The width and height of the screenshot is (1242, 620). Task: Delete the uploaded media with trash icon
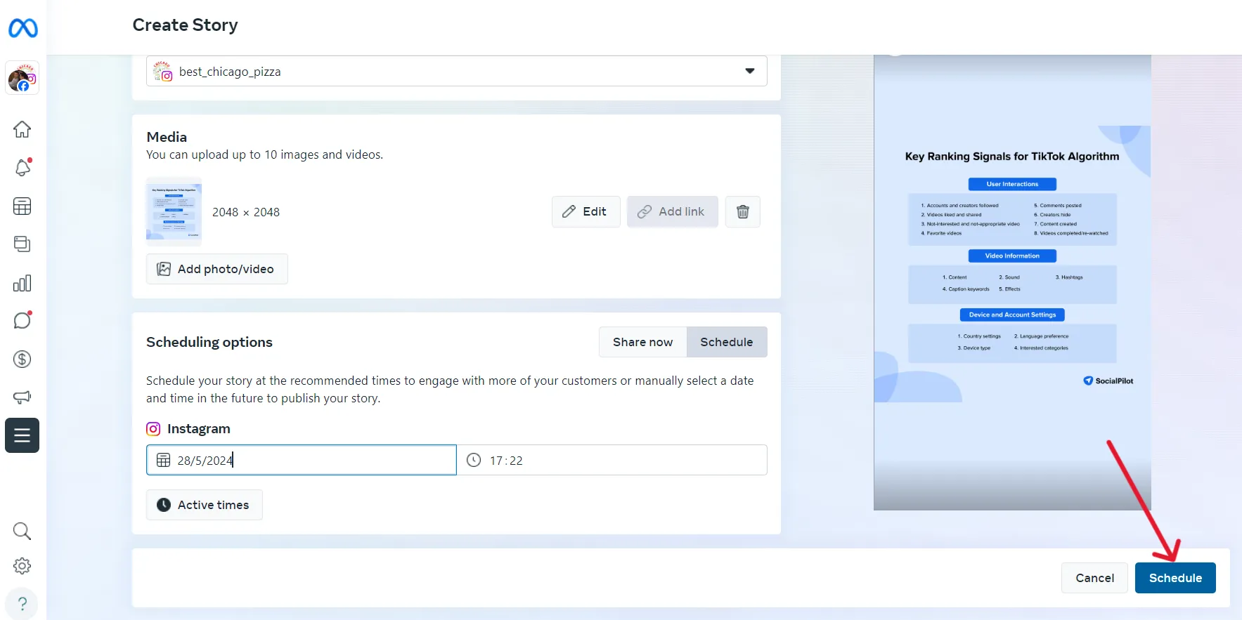point(742,211)
